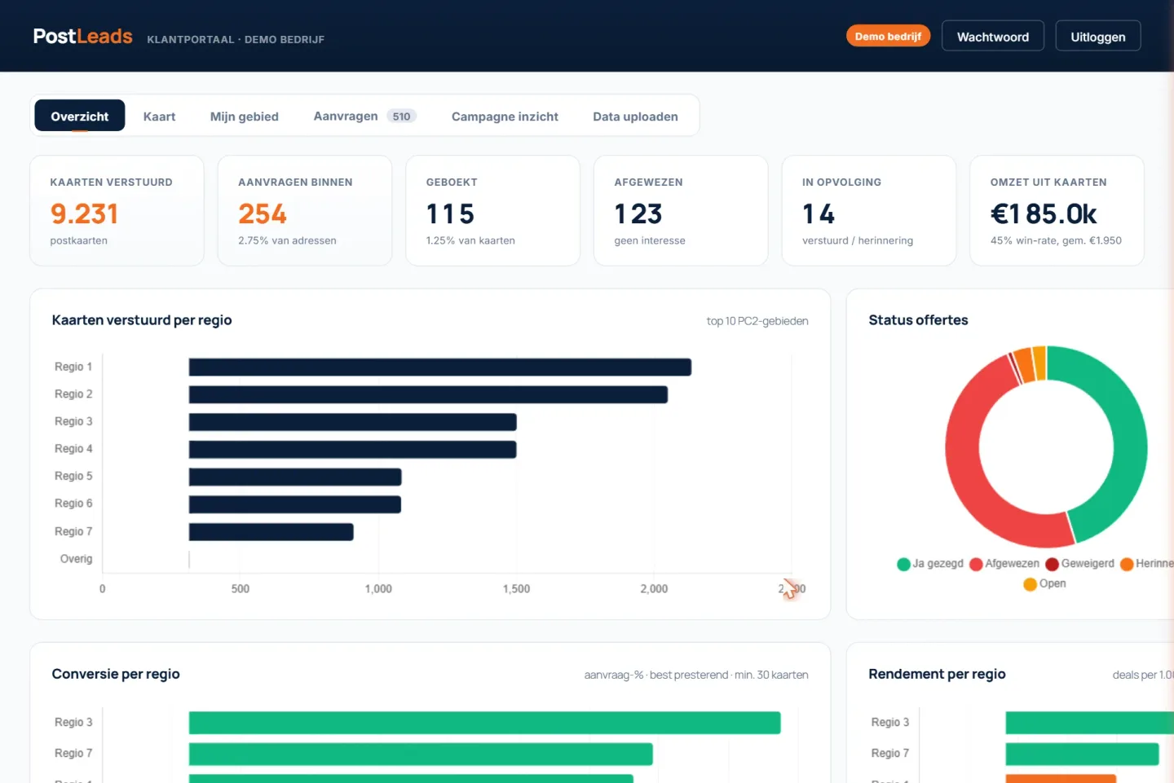Click the Omzet uit kaarten card
1174x783 pixels.
coord(1057,210)
